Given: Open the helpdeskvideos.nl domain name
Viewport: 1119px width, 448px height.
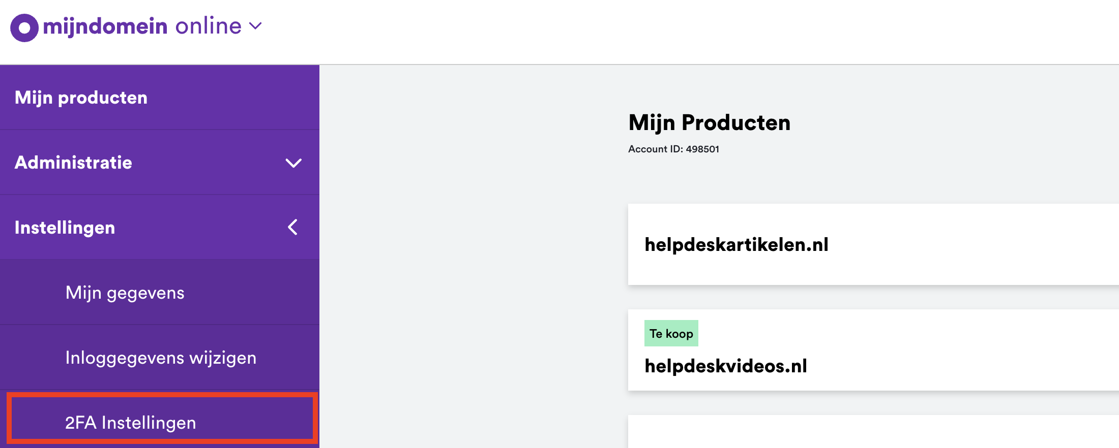Looking at the screenshot, I should tap(725, 366).
